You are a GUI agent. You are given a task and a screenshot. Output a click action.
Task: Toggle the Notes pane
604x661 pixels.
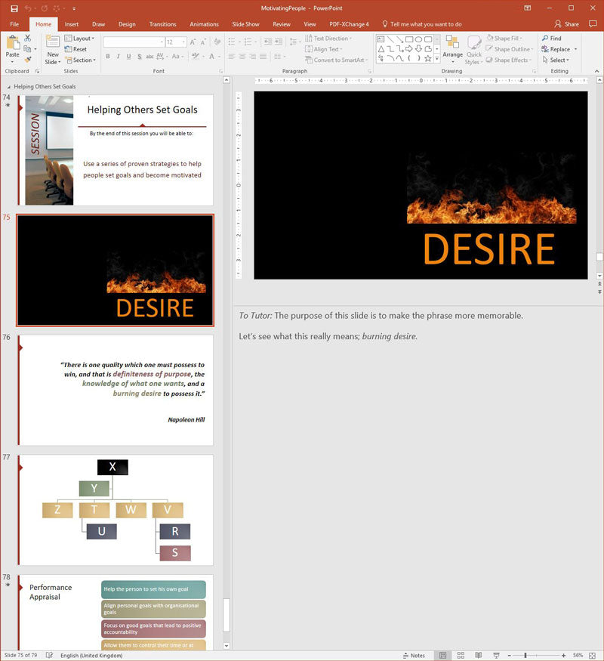pyautogui.click(x=414, y=655)
